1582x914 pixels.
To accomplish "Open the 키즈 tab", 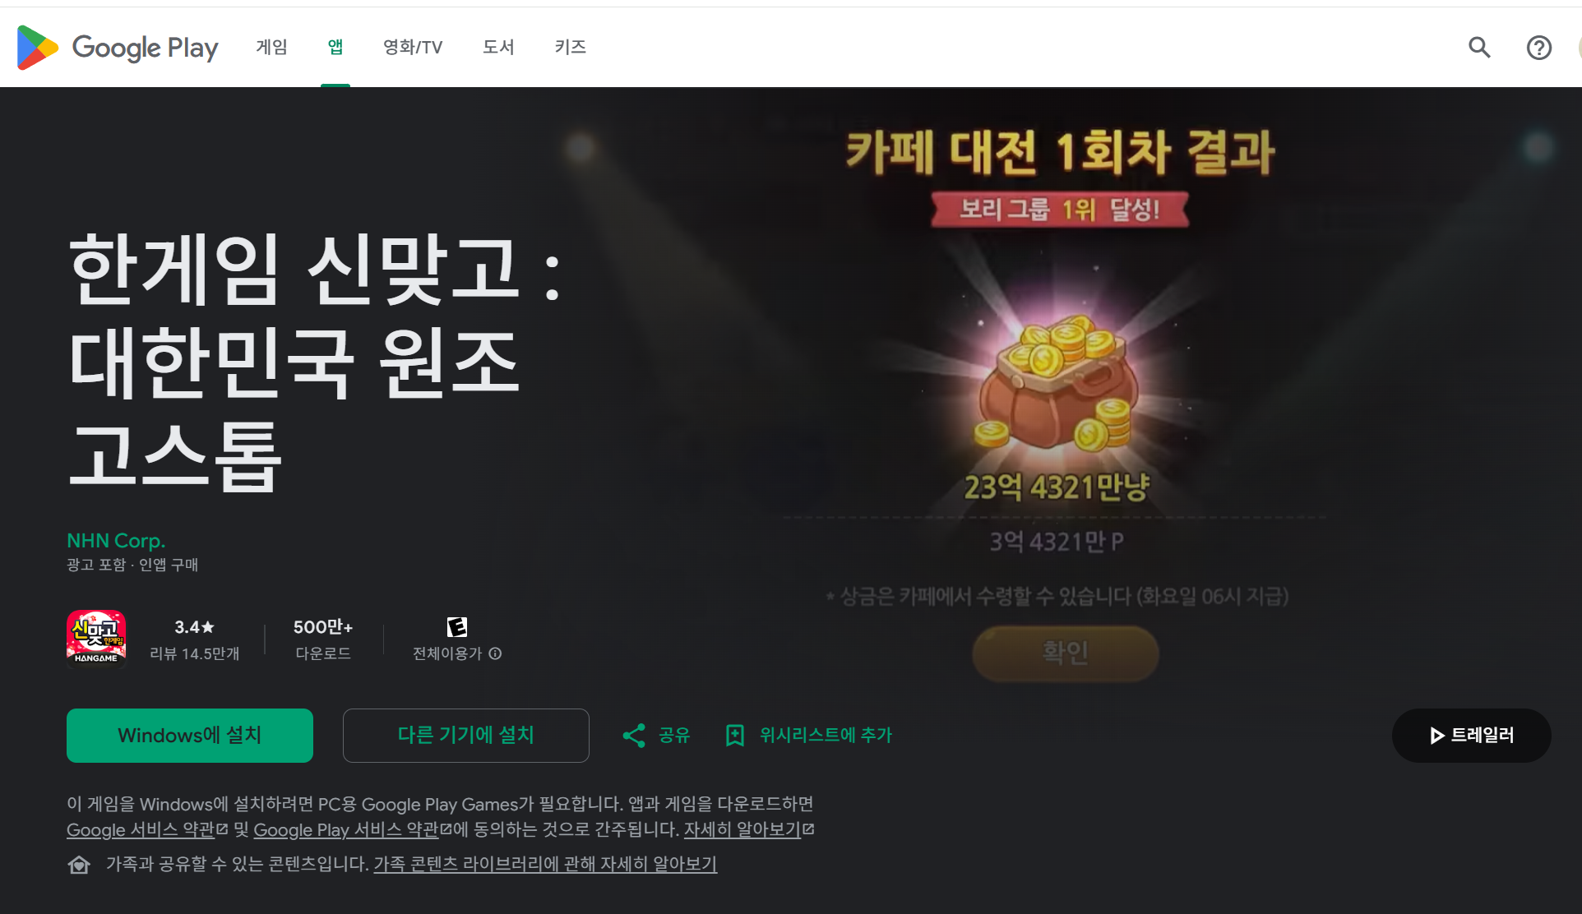I will coord(570,47).
